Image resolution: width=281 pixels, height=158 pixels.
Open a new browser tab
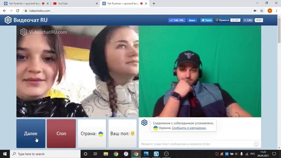click(154, 4)
